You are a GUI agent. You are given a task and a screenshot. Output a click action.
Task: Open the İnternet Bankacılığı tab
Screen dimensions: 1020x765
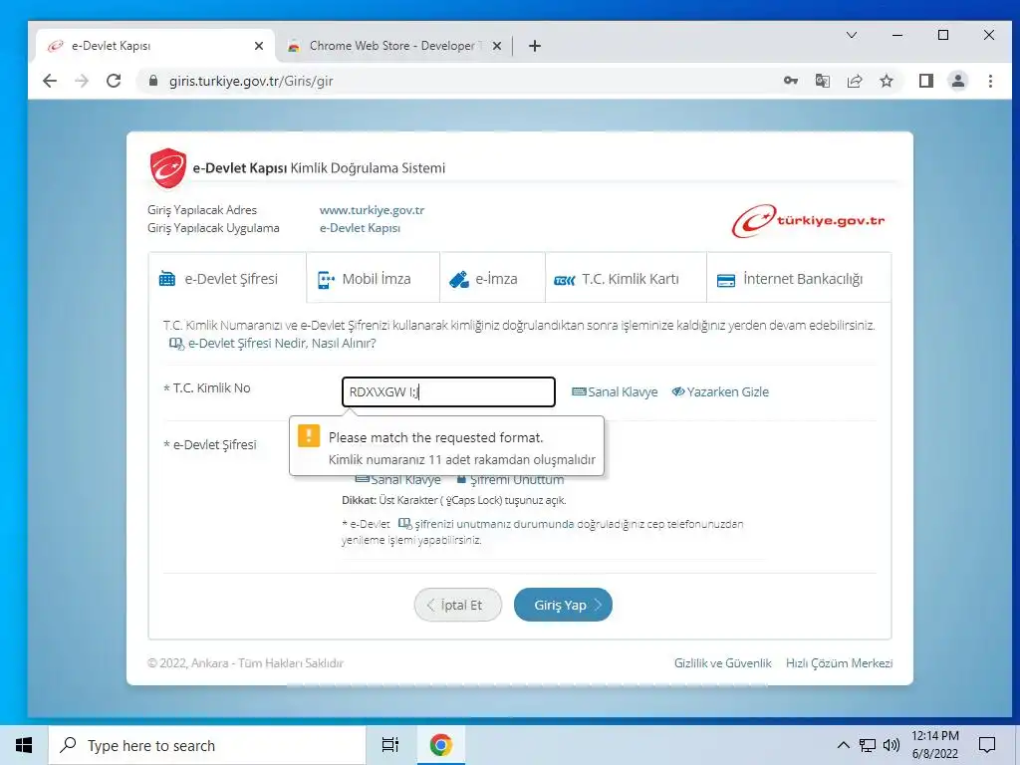pyautogui.click(x=798, y=279)
